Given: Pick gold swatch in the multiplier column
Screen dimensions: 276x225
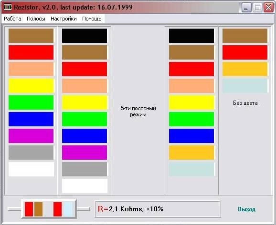Looking at the screenshot, I should tap(191, 153).
